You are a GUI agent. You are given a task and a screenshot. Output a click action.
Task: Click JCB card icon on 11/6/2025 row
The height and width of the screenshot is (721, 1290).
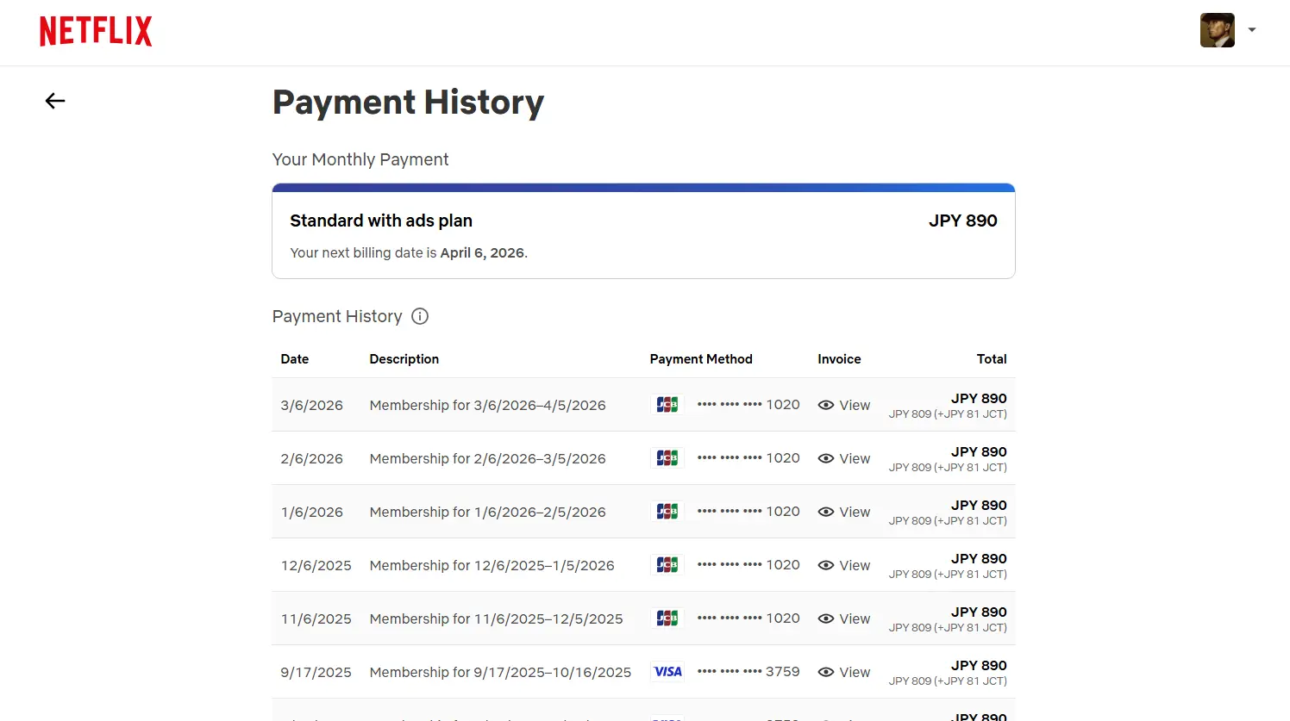coord(667,618)
